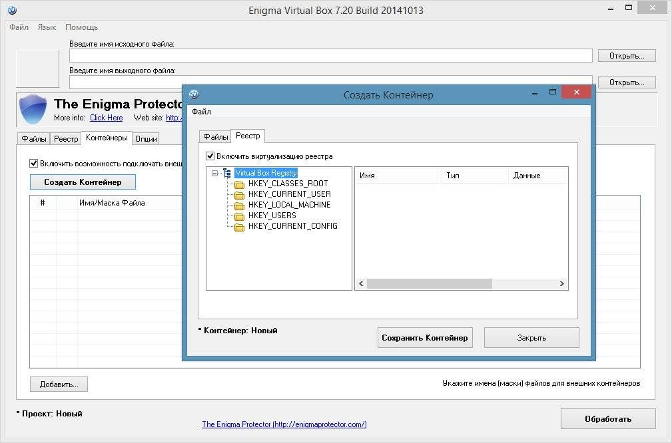Viewport: 672px width, 443px height.
Task: Collapse the Virtual Box Registry tree node
Action: 214,174
